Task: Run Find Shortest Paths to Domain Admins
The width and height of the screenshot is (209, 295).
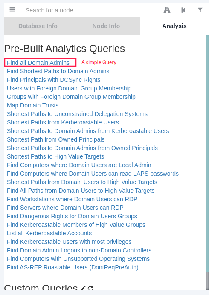Action: (x=58, y=71)
